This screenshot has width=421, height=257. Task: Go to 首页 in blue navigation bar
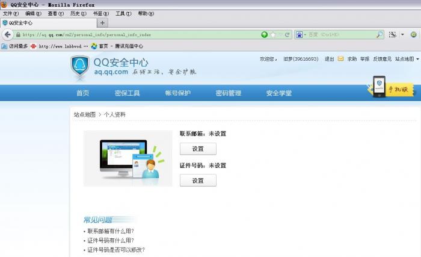[83, 93]
